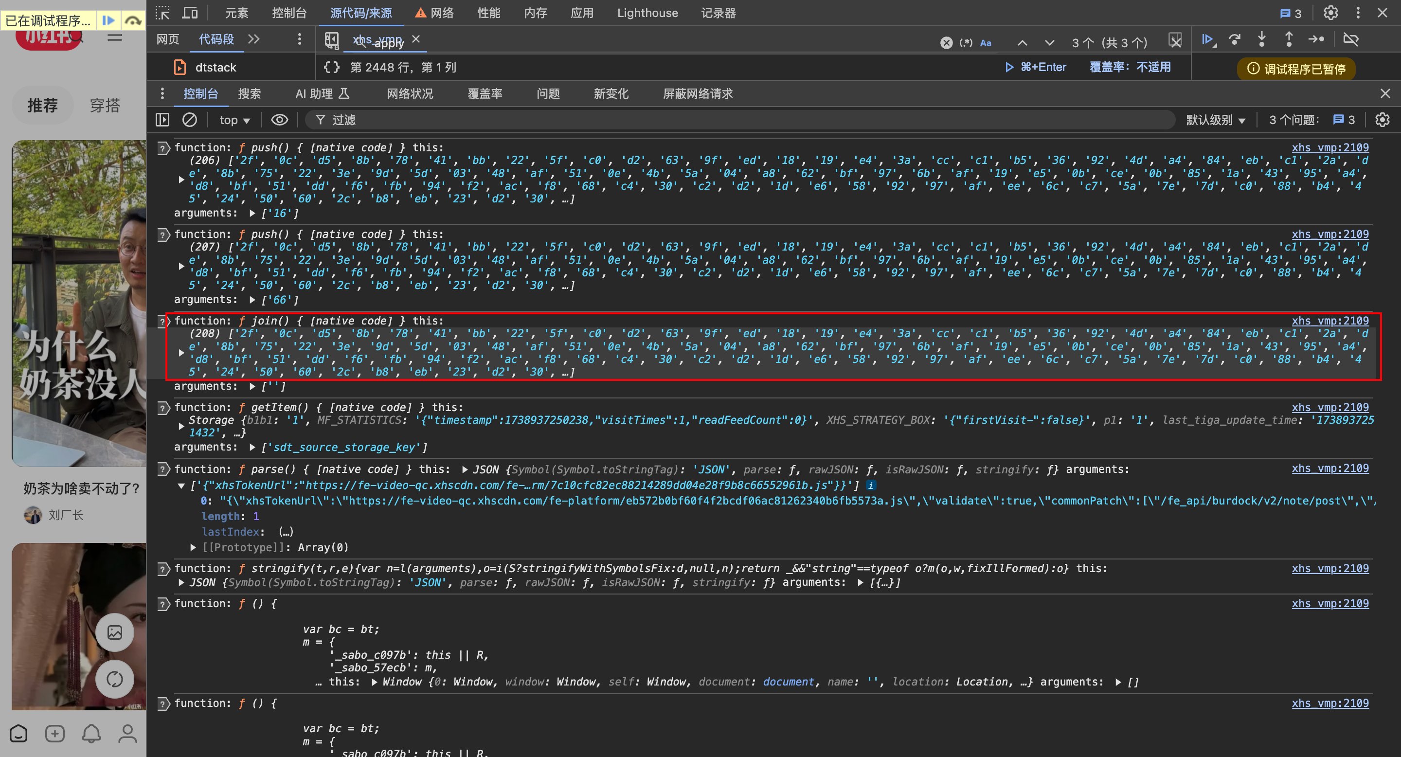1401x757 pixels.
Task: Toggle deactivate breakpoints button
Action: pyautogui.click(x=1350, y=39)
